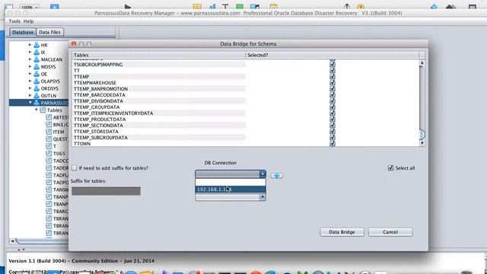
Task: Uncheck the TT table row checkbox
Action: click(333, 71)
